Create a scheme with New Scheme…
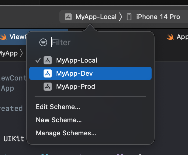The height and width of the screenshot is (155, 188). 59,120
